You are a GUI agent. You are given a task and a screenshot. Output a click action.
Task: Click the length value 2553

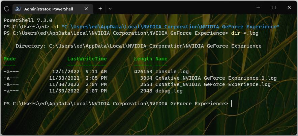pos(146,84)
